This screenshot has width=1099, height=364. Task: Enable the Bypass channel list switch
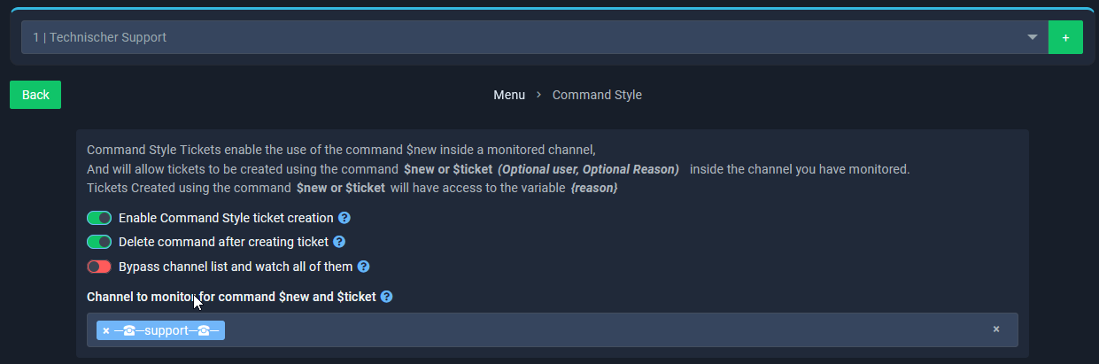99,267
